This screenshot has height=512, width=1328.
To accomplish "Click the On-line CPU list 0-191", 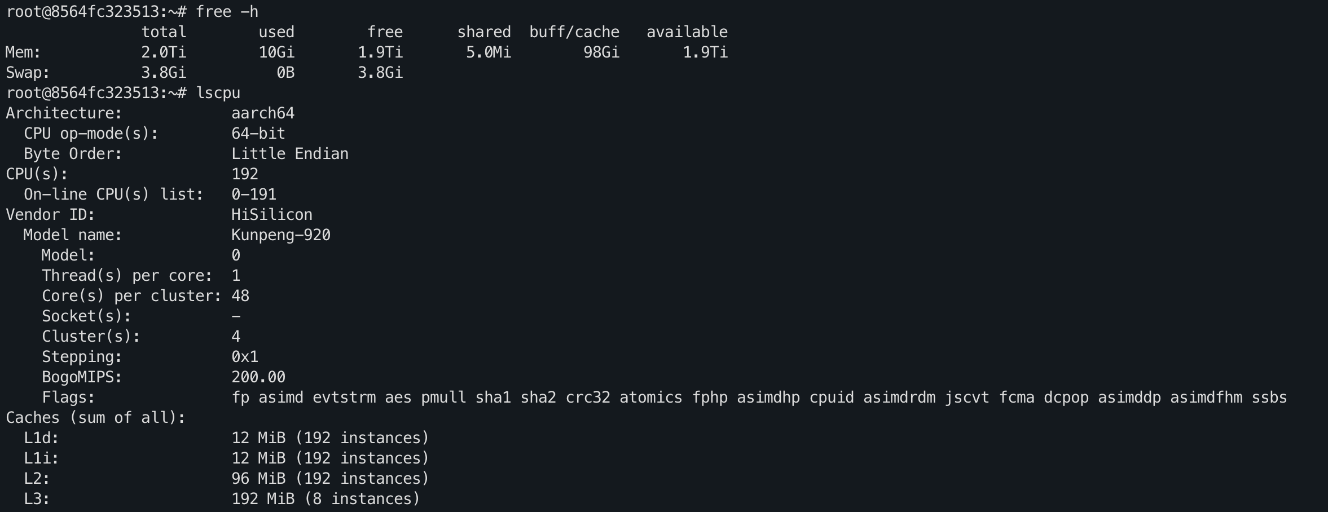I will (254, 195).
